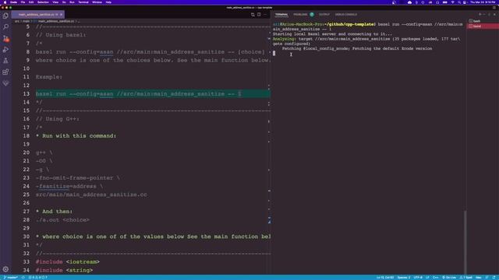Click the Spaces indentation setting in status bar
Viewport: 499px width, 280px height.
(x=404, y=278)
